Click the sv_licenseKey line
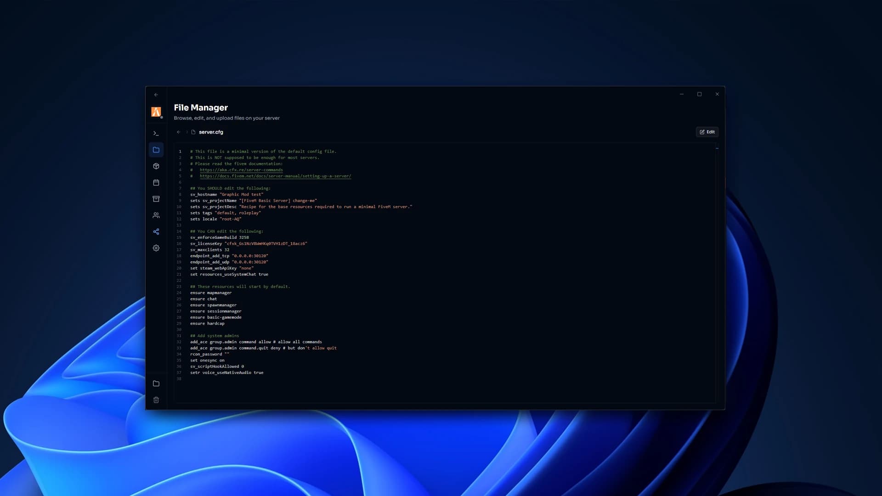Image resolution: width=882 pixels, height=496 pixels. (x=249, y=244)
